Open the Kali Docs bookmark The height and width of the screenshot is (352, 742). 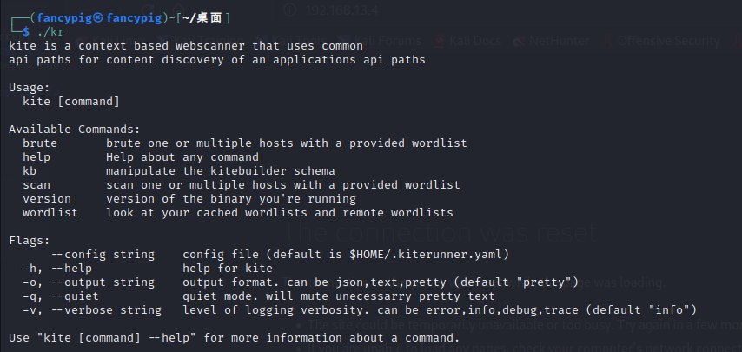tap(476, 41)
